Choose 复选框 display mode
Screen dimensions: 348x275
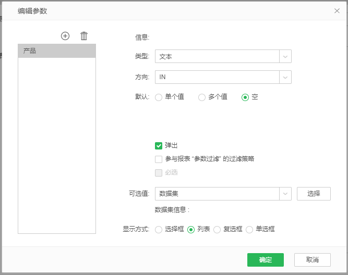click(x=217, y=230)
